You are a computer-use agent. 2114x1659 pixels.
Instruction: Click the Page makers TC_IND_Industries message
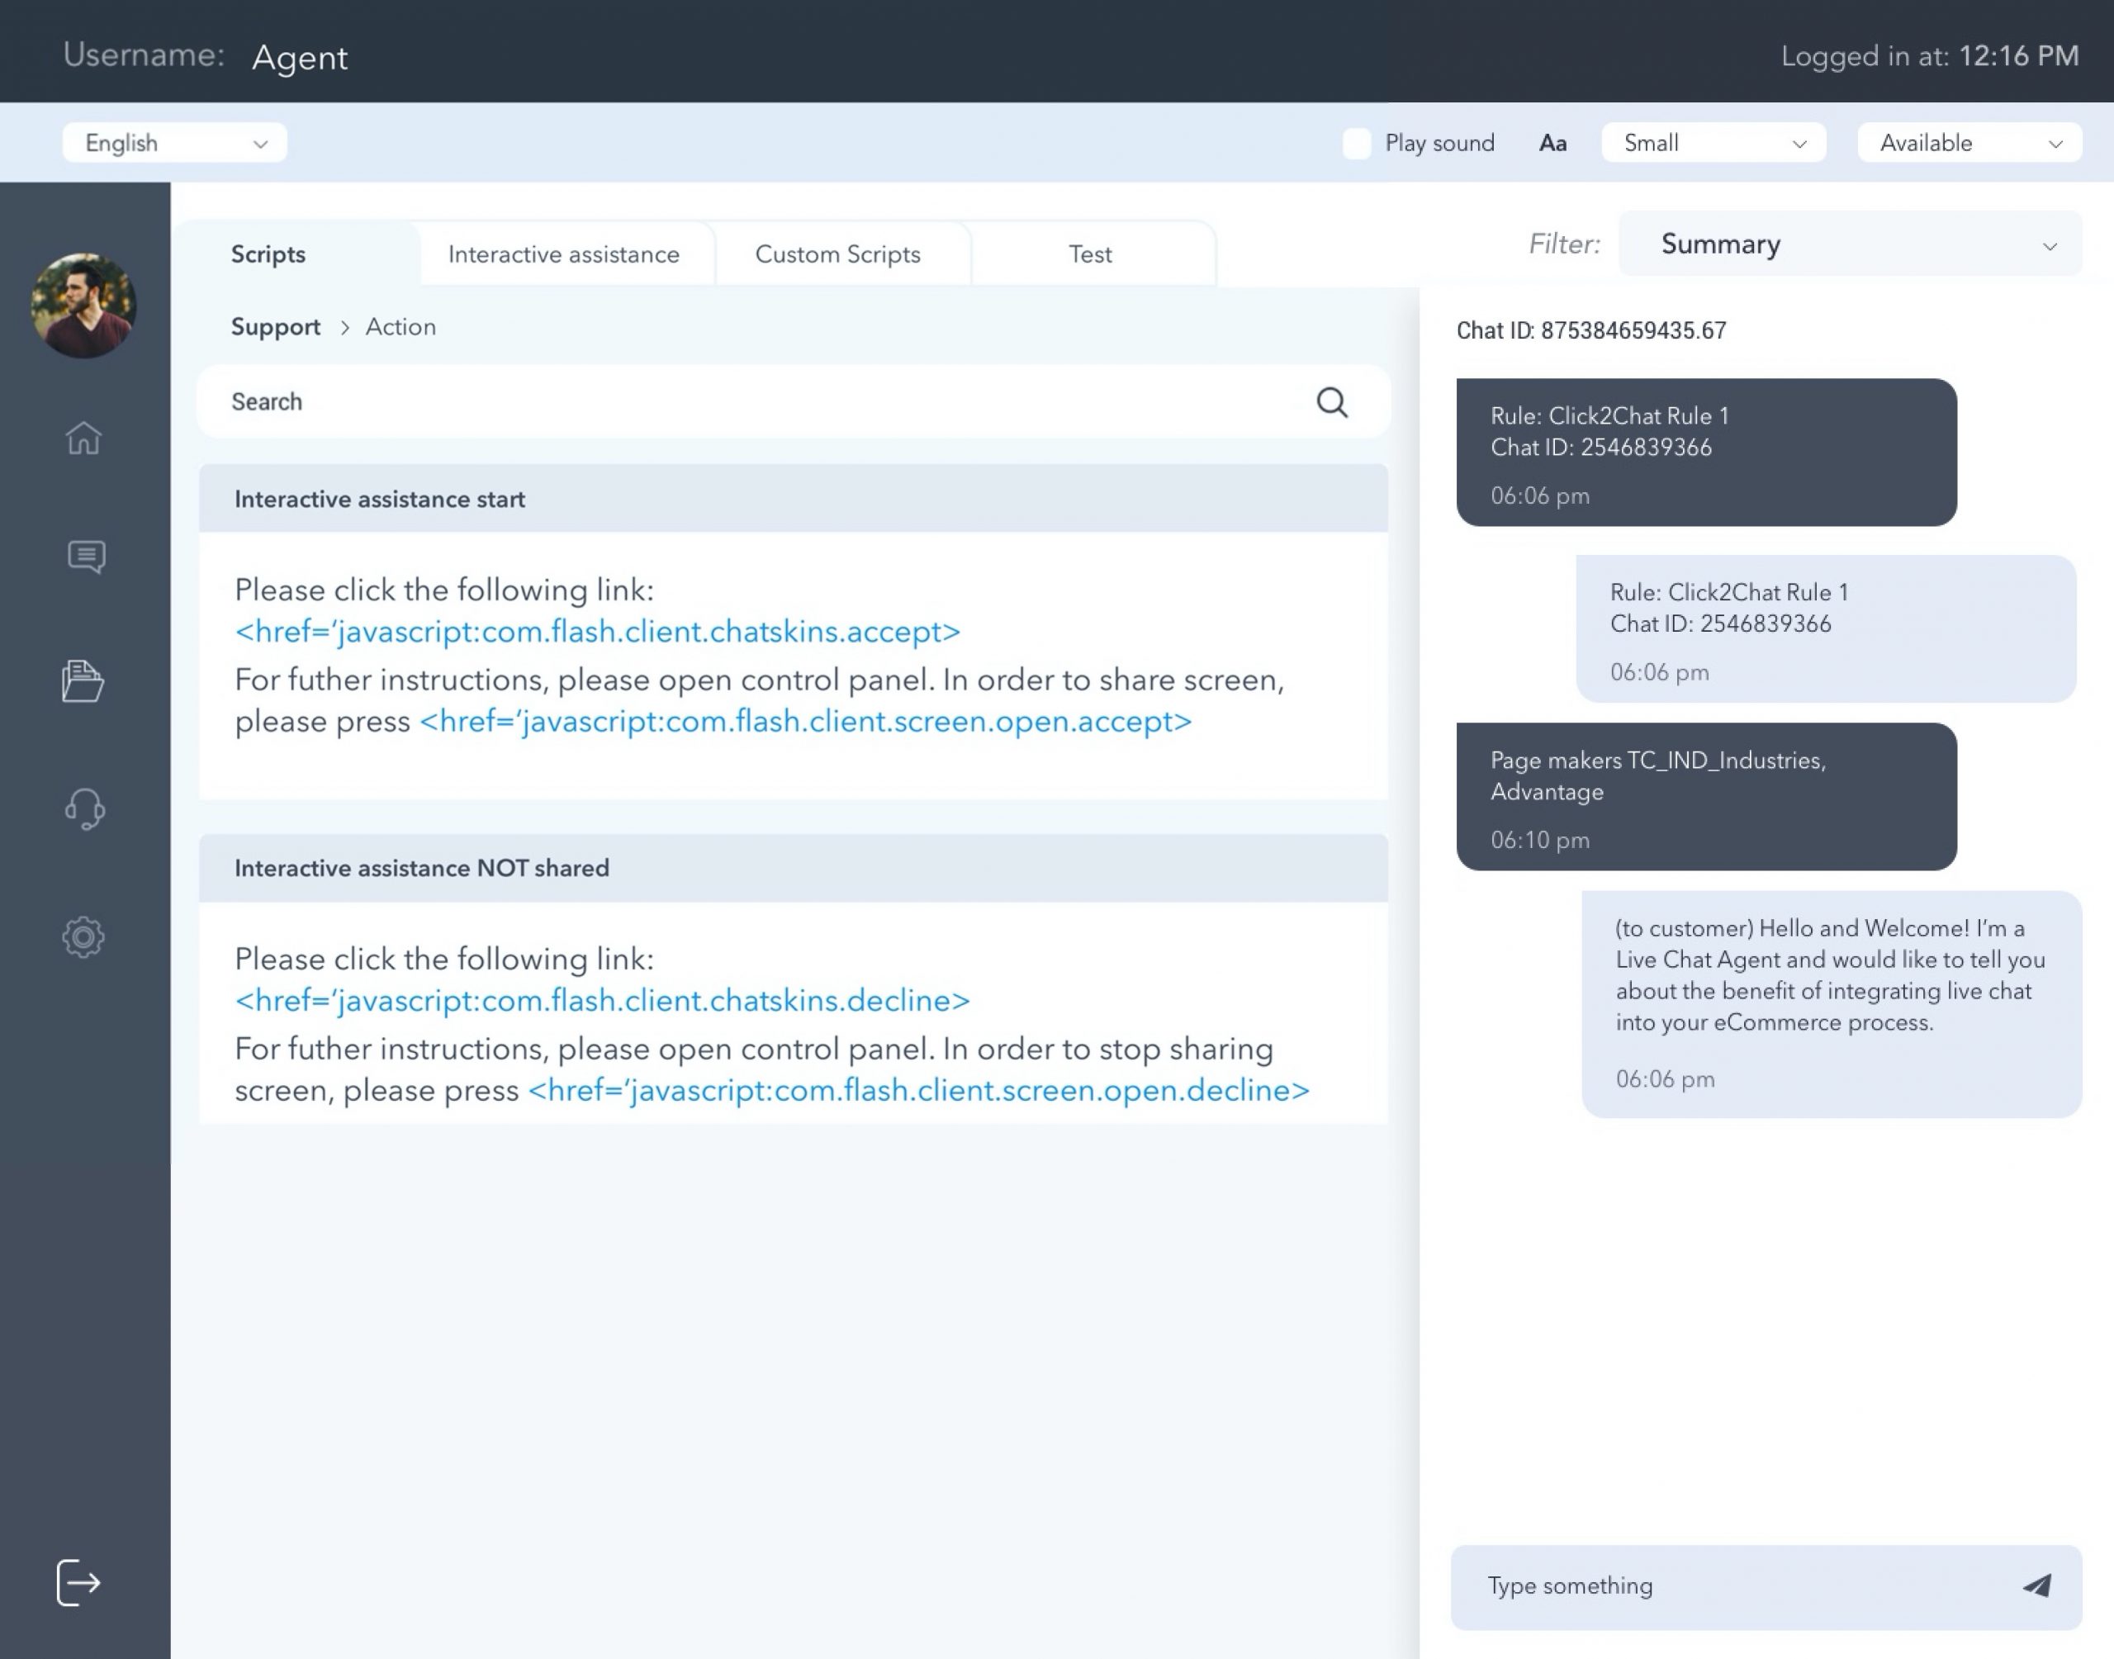coord(1706,797)
